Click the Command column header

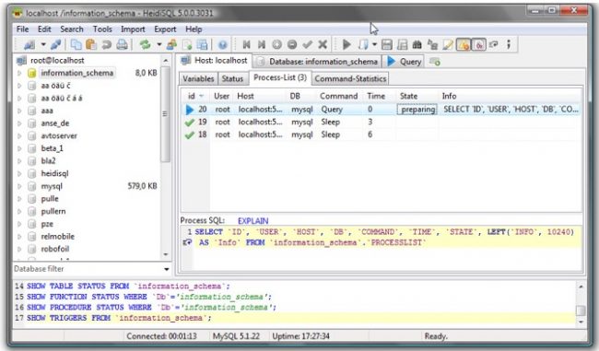tap(339, 96)
